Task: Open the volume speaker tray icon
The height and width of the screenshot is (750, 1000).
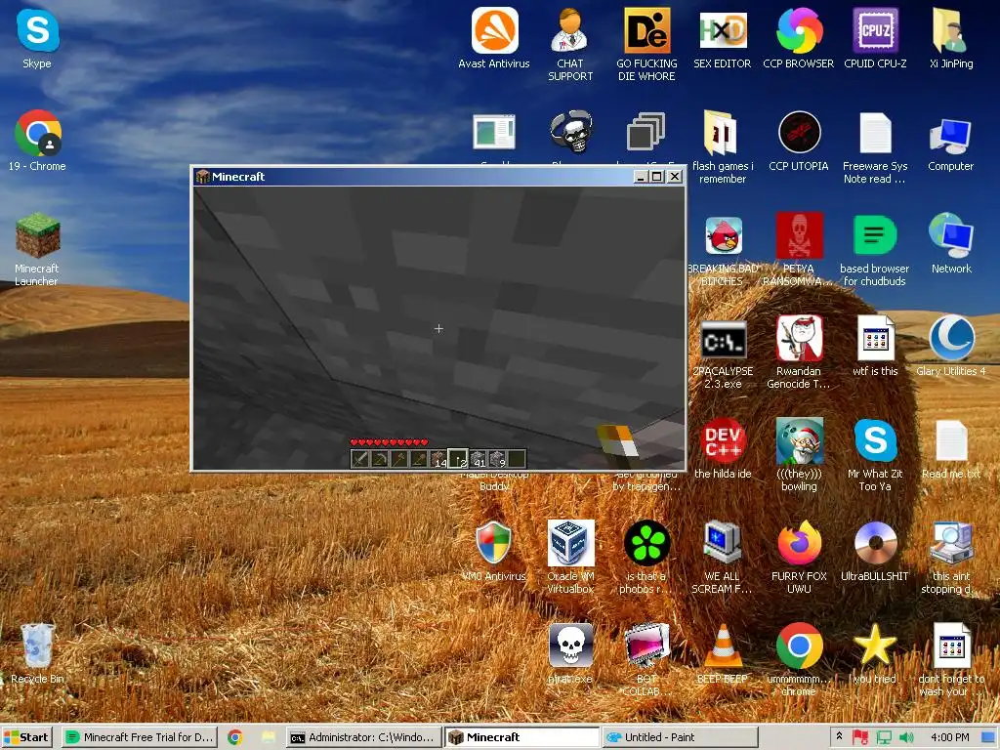Action: coord(906,737)
